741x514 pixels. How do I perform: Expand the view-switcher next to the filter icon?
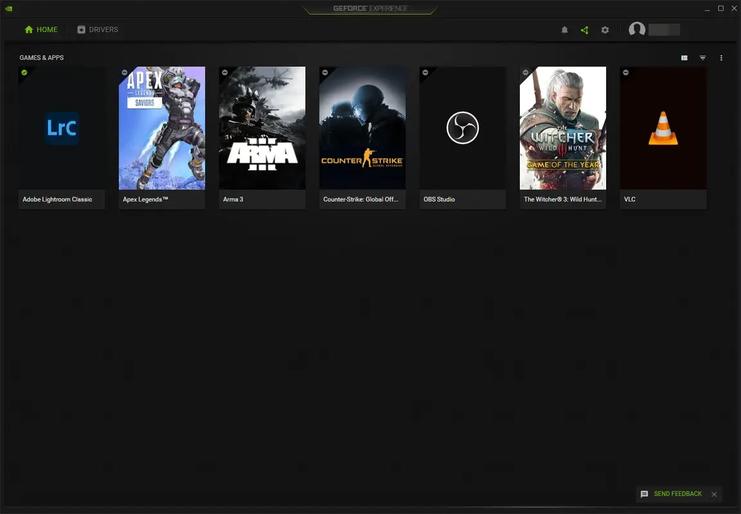(684, 57)
